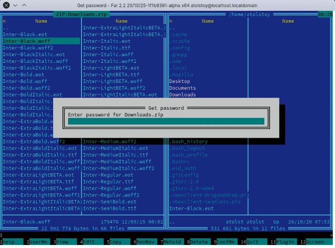Open the Plugin function key
This screenshot has width=335, height=248.
282,242
